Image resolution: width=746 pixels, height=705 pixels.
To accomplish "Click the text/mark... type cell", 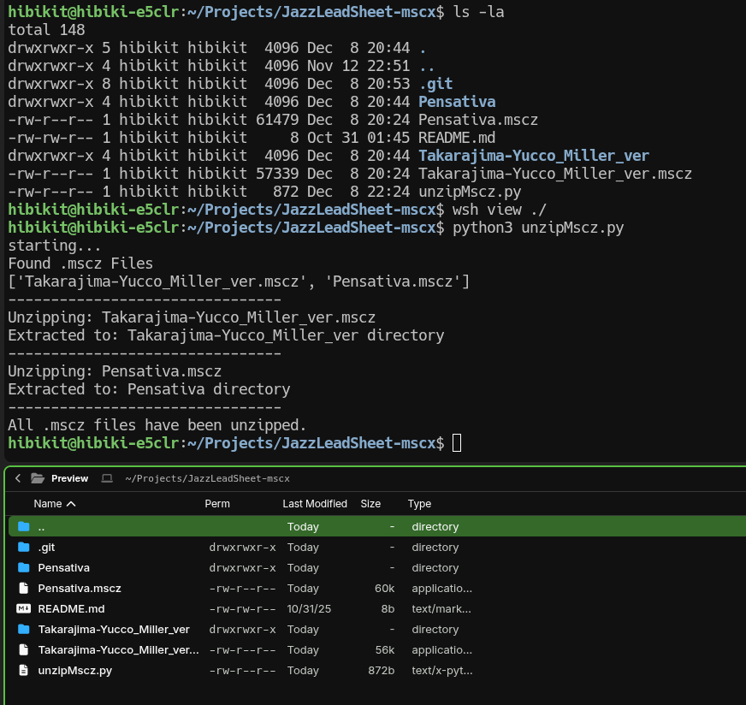I will tap(441, 608).
